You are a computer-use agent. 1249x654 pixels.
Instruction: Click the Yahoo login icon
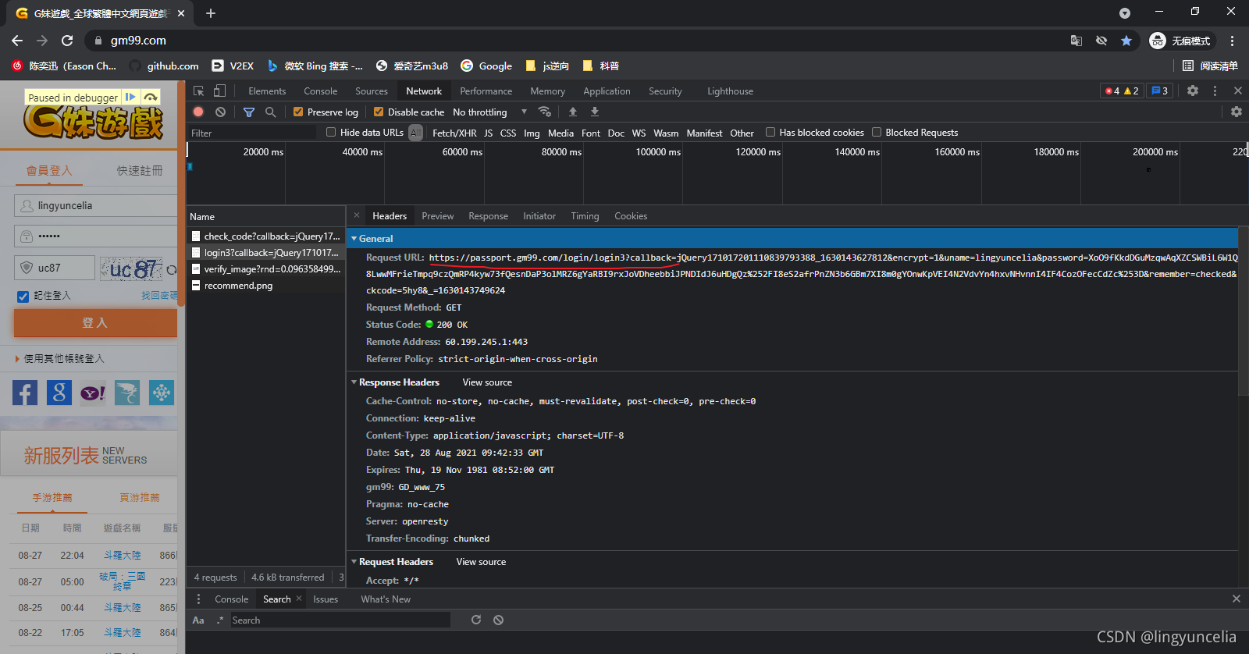click(x=93, y=393)
